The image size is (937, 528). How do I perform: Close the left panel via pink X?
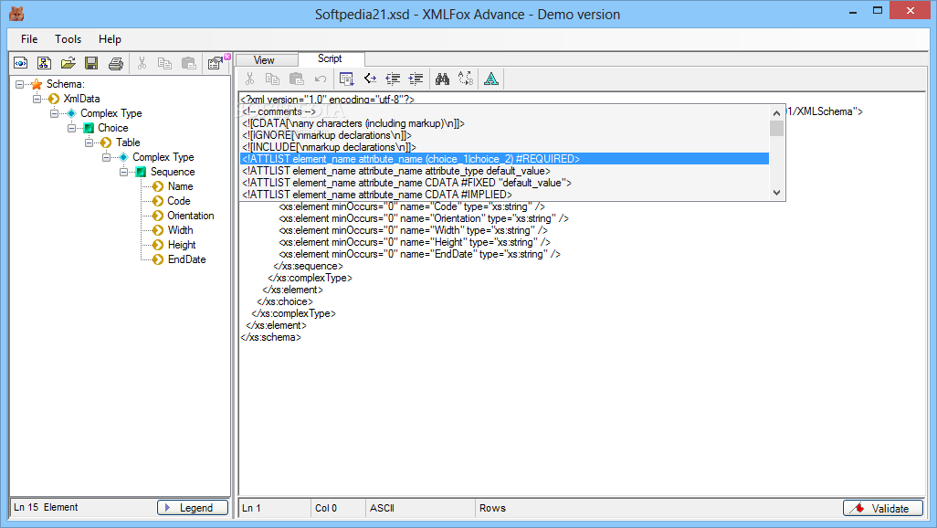tap(227, 57)
